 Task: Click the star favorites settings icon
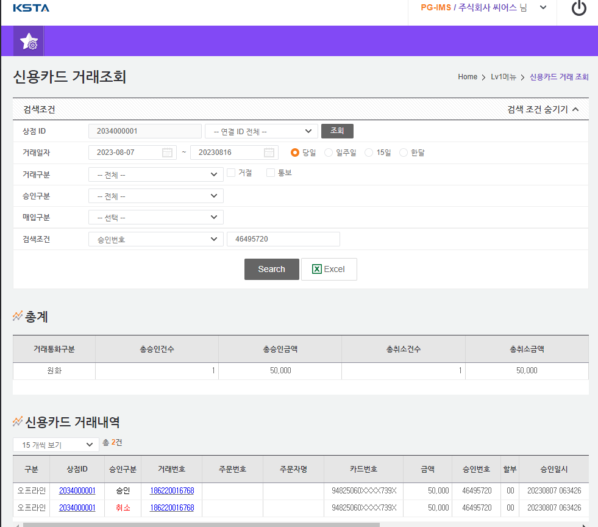click(29, 41)
